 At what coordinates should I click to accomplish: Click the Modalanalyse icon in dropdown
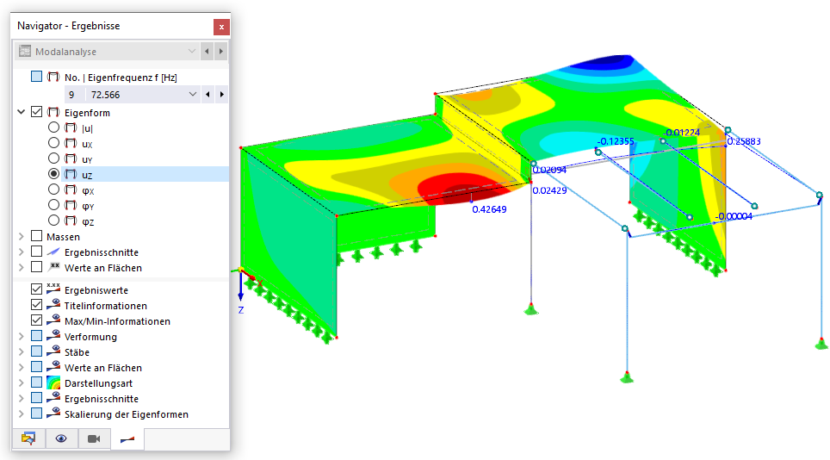click(x=25, y=51)
